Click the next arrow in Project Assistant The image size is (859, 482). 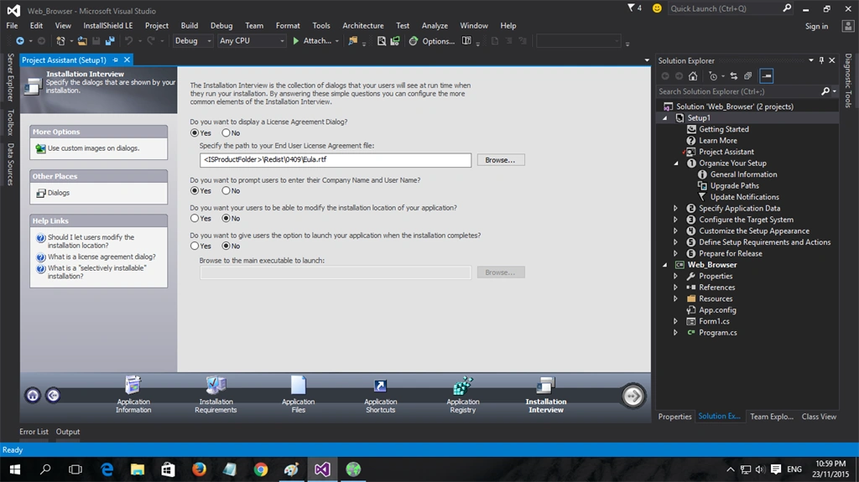tap(633, 396)
